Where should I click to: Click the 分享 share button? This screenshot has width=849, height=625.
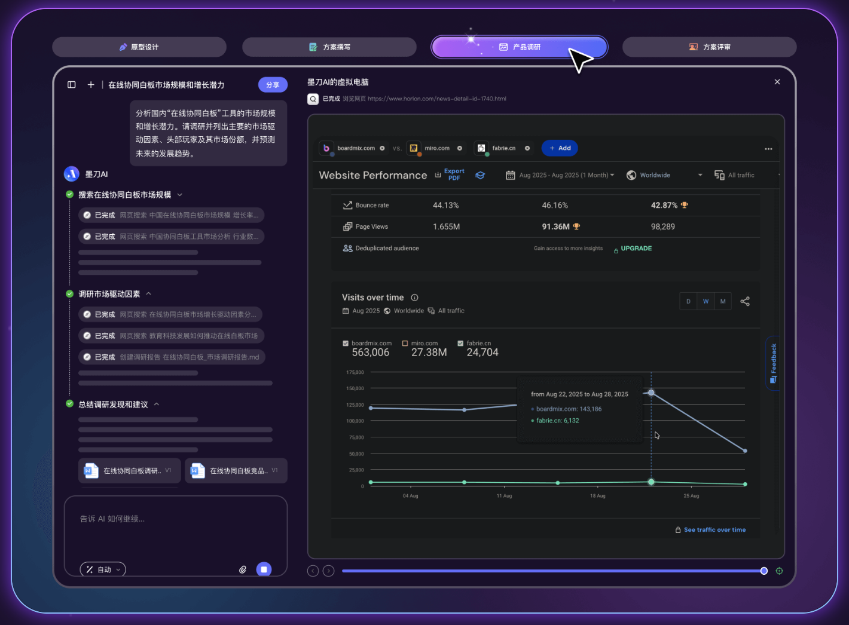coord(273,85)
